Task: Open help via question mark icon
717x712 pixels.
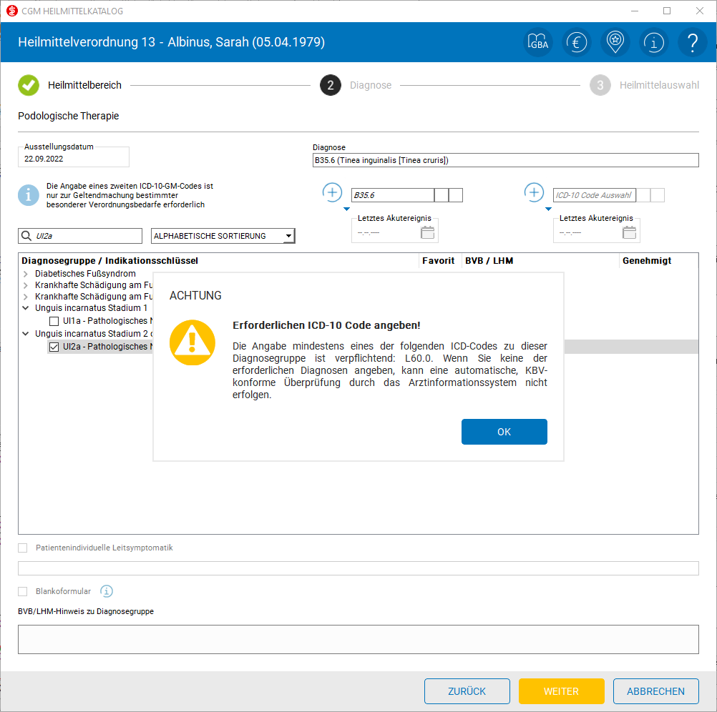Action: tap(692, 42)
